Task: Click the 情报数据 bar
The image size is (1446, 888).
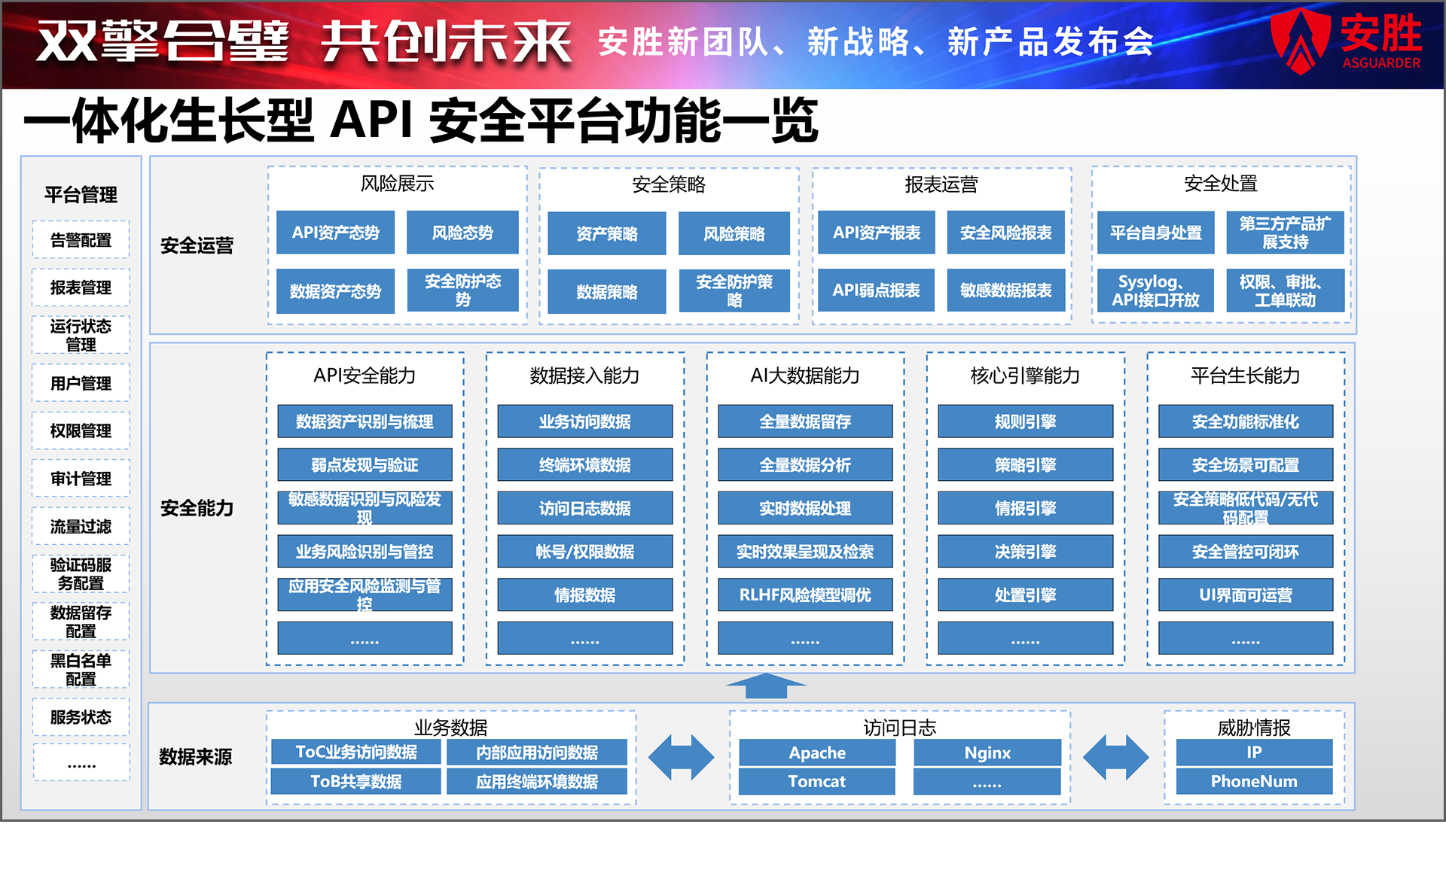Action: tap(585, 595)
